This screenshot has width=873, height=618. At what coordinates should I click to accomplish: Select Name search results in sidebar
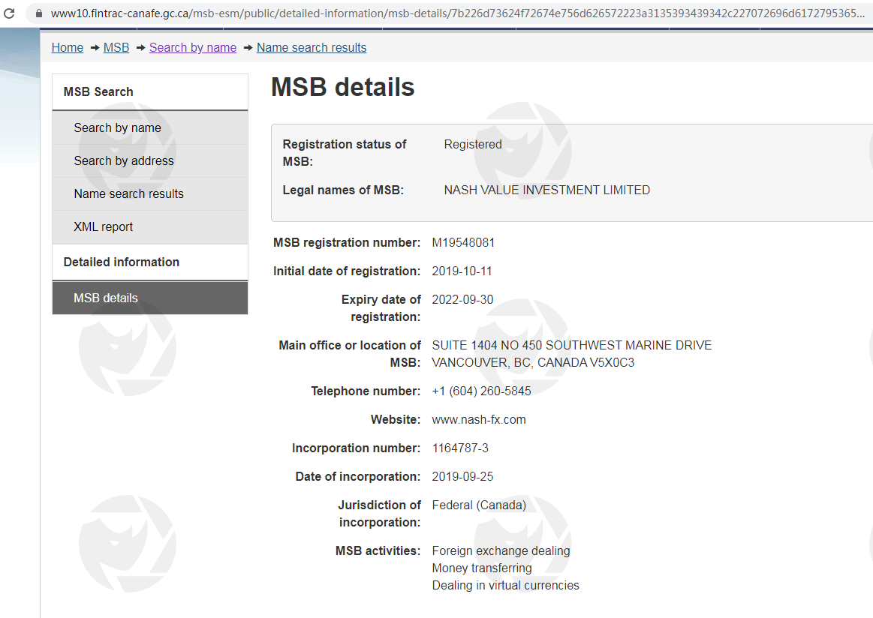click(x=128, y=193)
